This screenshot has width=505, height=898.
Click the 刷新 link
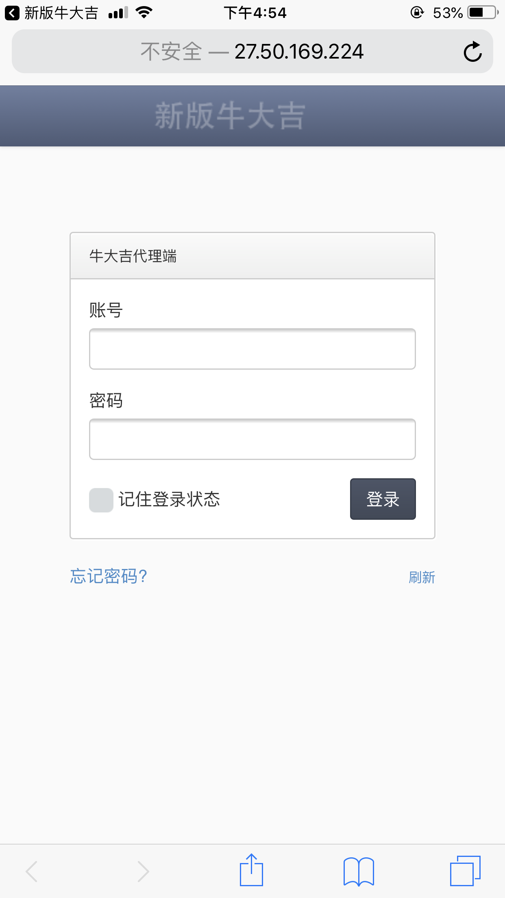[x=422, y=577]
